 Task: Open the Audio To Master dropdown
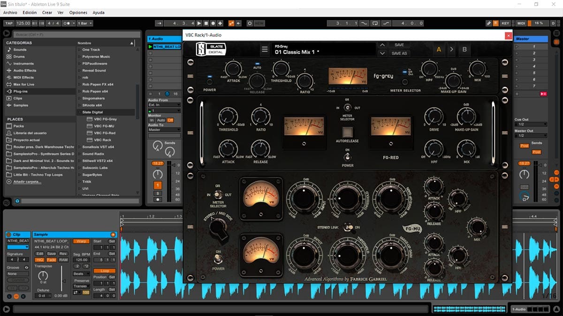(164, 130)
